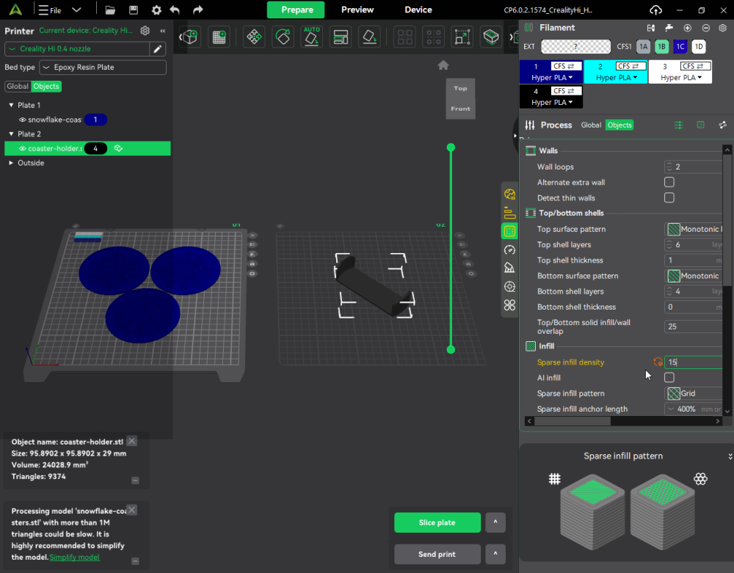This screenshot has width=734, height=573.
Task: Click the save project icon
Action: pyautogui.click(x=133, y=10)
